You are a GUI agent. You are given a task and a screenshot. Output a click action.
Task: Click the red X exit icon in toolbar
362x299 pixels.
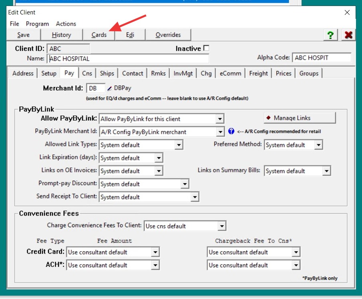point(348,35)
